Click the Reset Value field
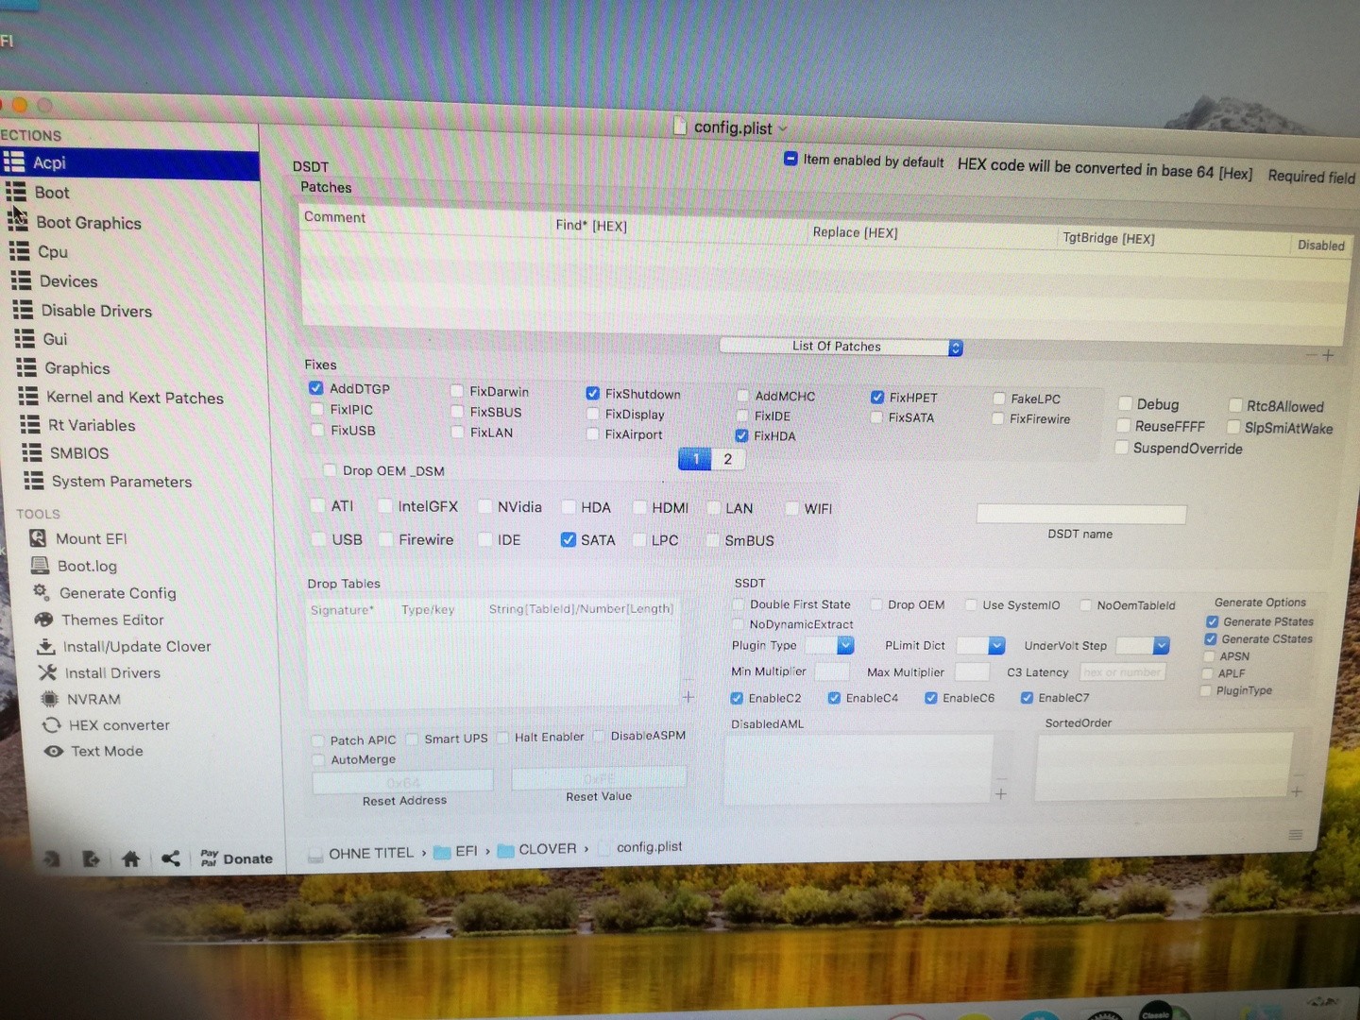This screenshot has height=1020, width=1360. [x=599, y=777]
